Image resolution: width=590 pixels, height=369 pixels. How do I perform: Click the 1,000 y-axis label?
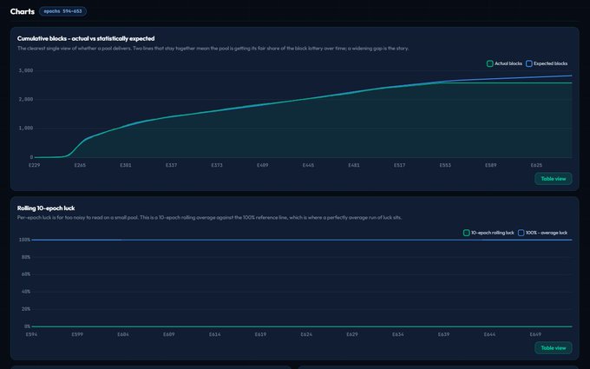pos(25,128)
